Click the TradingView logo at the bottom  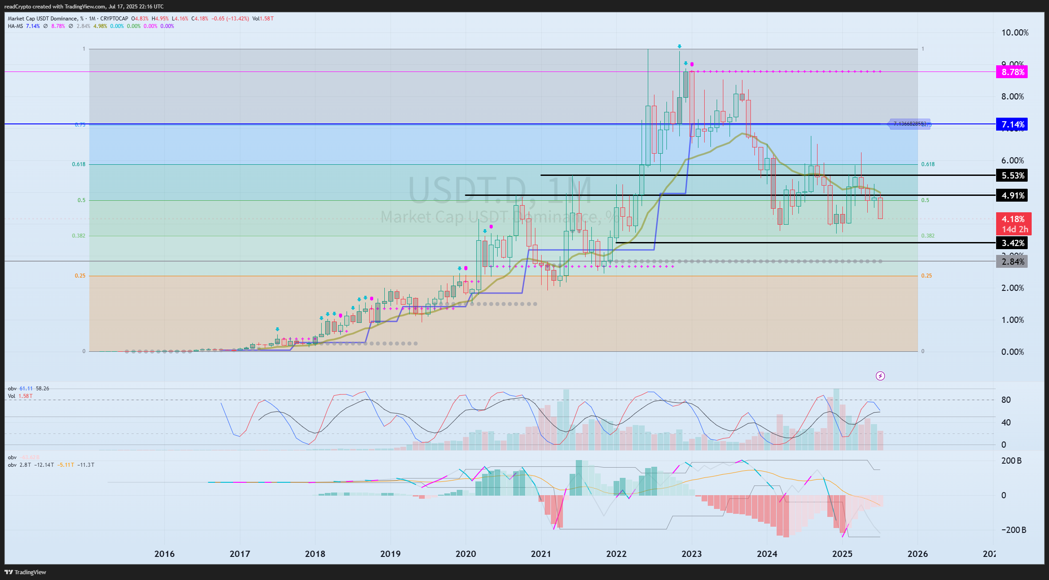(25, 572)
